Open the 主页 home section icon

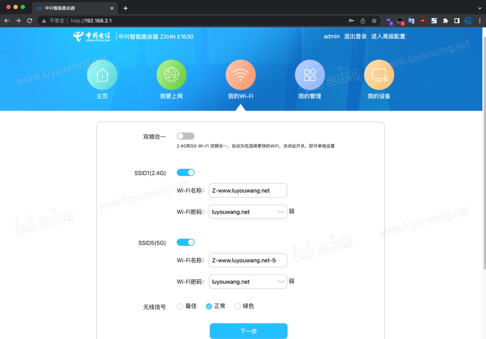coord(102,75)
